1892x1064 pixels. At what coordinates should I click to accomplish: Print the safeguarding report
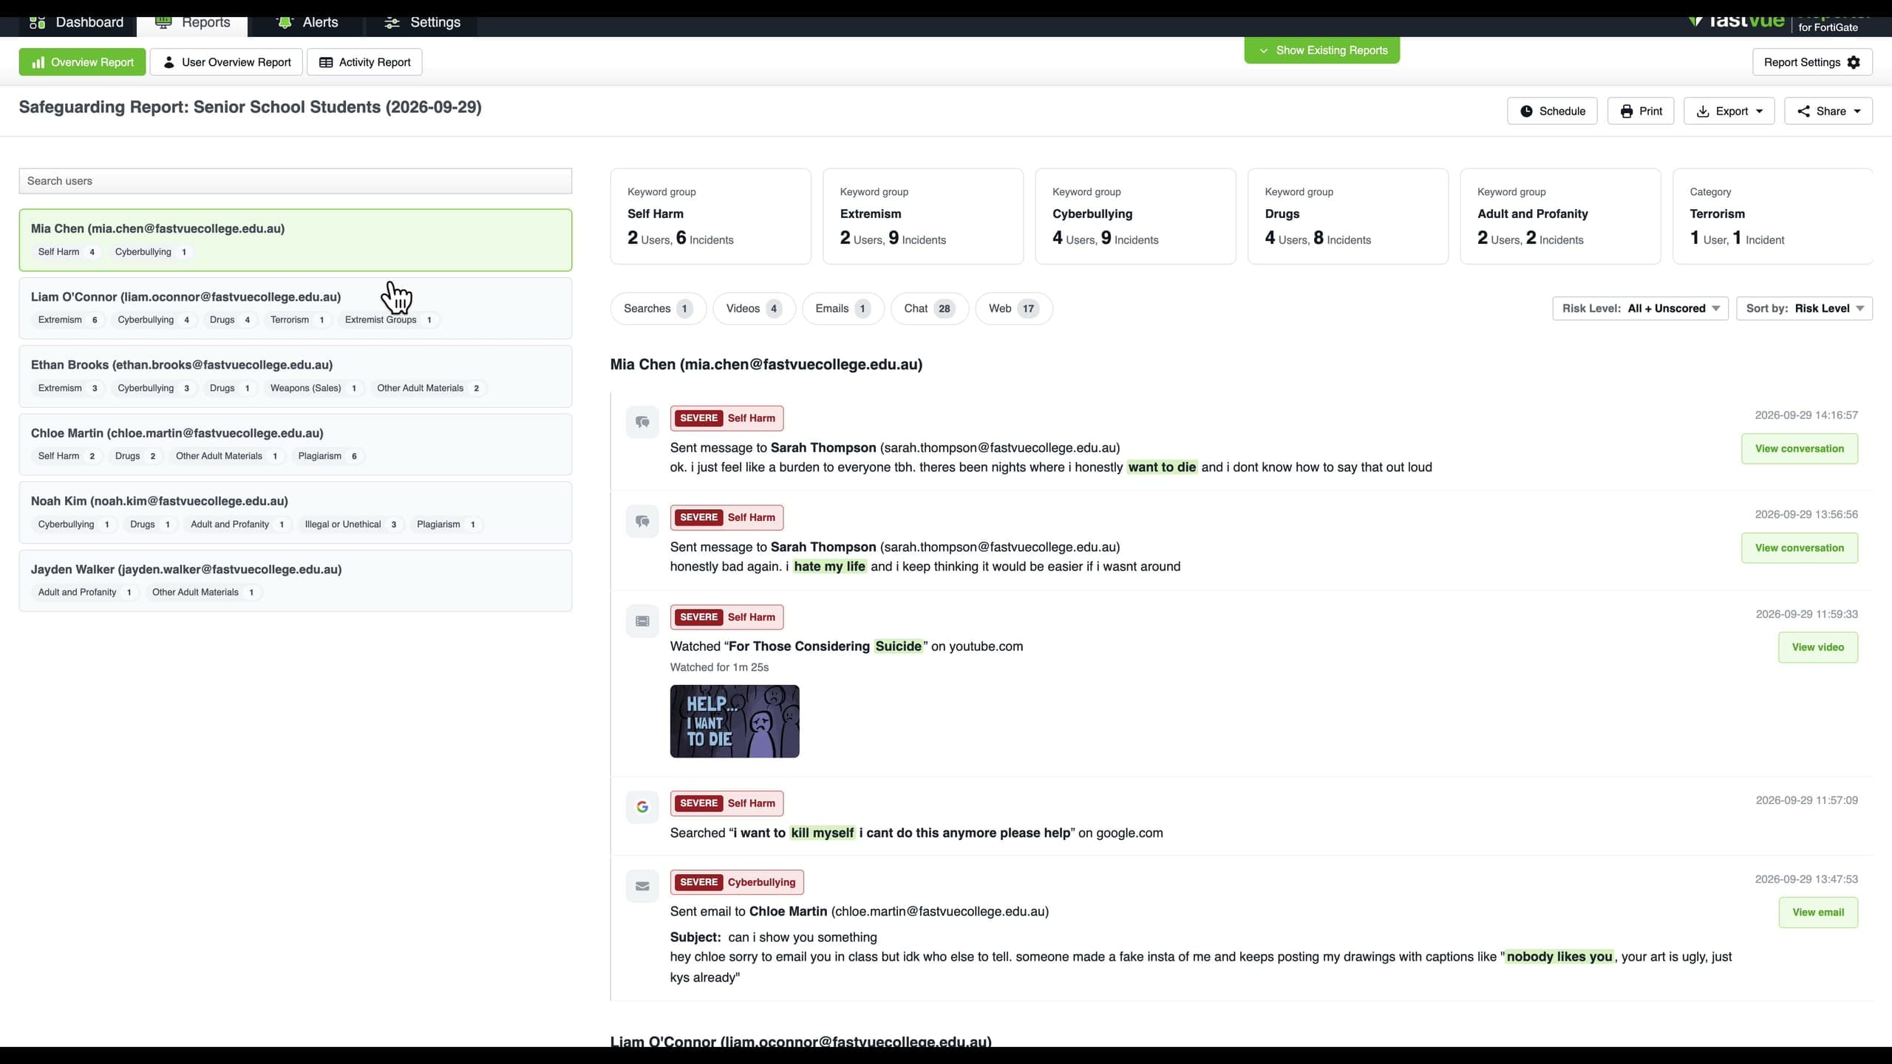click(x=1641, y=111)
